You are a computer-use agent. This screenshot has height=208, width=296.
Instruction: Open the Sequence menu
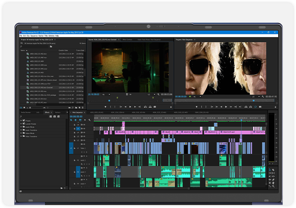pos(35,36)
